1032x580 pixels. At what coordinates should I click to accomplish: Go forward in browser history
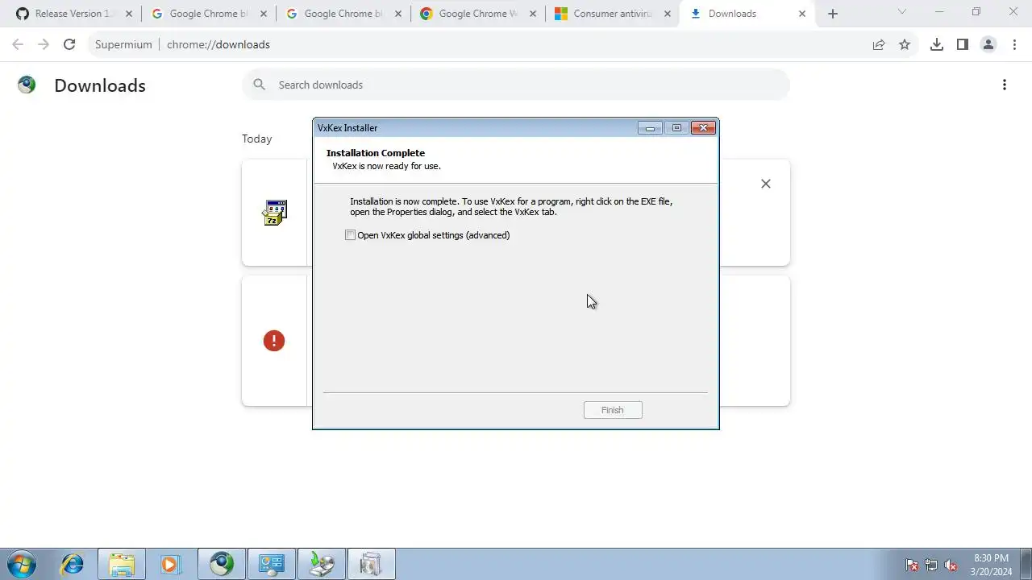point(44,44)
